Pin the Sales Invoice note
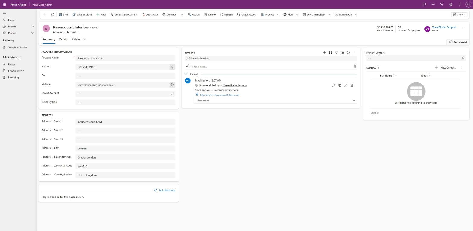 (346, 85)
